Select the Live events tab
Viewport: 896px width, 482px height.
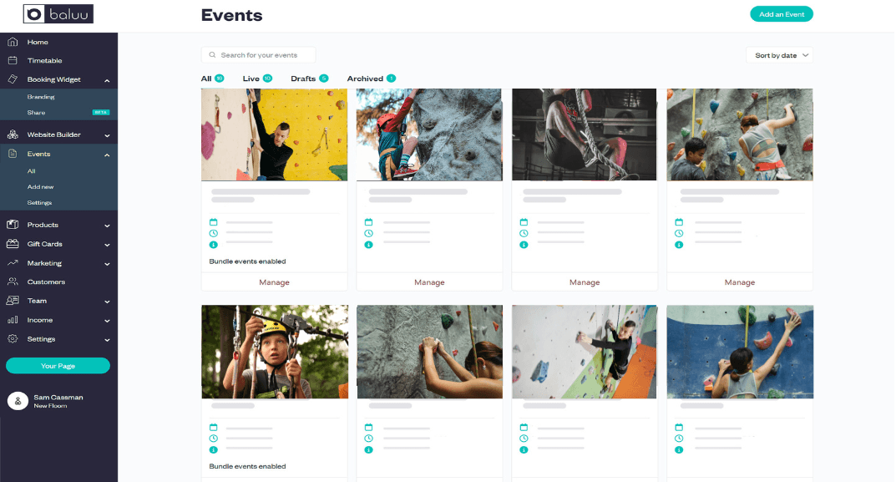257,79
